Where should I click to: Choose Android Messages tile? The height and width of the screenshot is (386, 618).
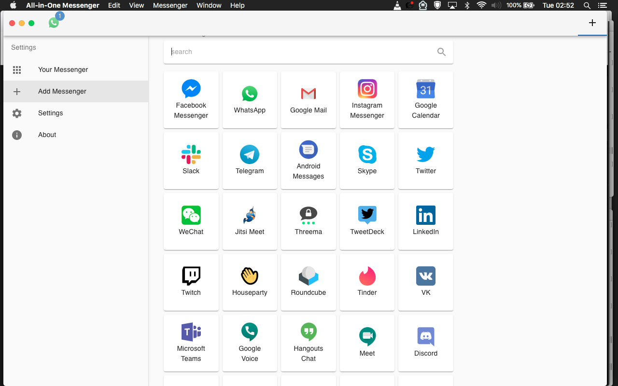coord(309,161)
